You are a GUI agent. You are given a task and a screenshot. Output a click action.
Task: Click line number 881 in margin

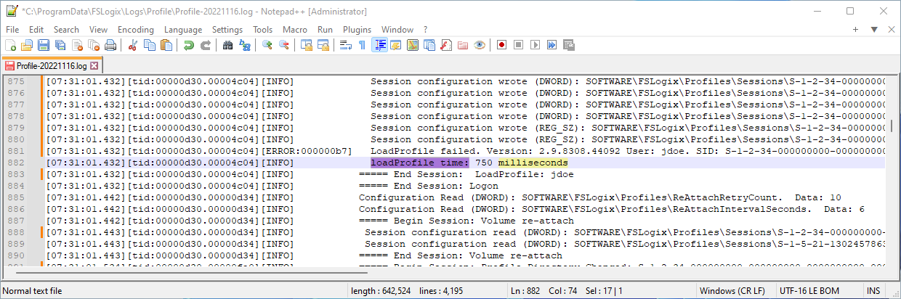[x=15, y=151]
